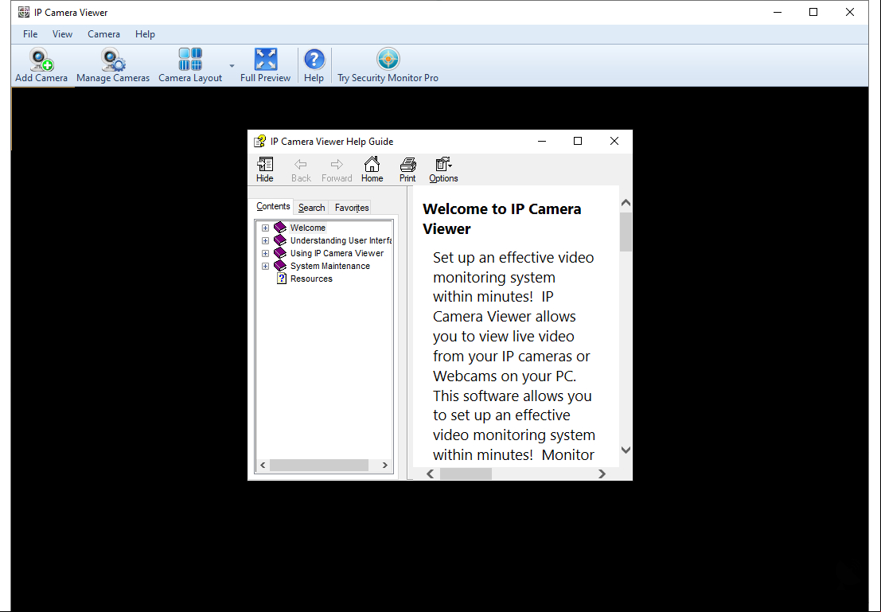Select Using IP Camera Viewer topic

(x=337, y=253)
